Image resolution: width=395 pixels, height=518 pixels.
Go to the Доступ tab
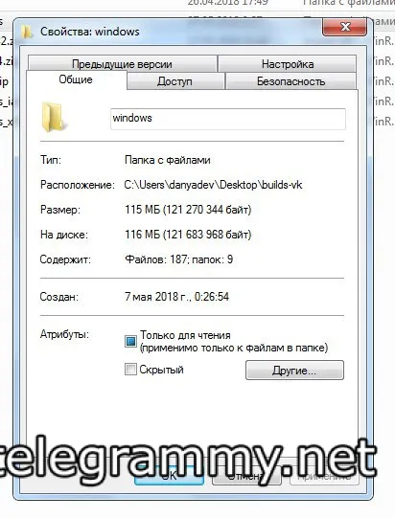coord(175,81)
